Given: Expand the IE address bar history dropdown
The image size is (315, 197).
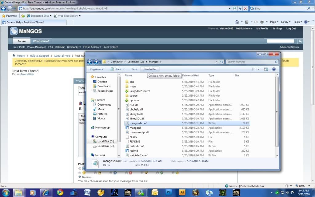Looking at the screenshot, I should coord(230,8).
